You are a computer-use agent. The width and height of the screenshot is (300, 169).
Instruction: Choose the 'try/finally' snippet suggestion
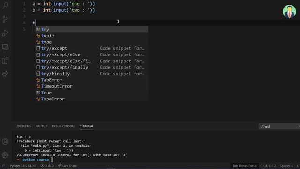[x=92, y=74]
